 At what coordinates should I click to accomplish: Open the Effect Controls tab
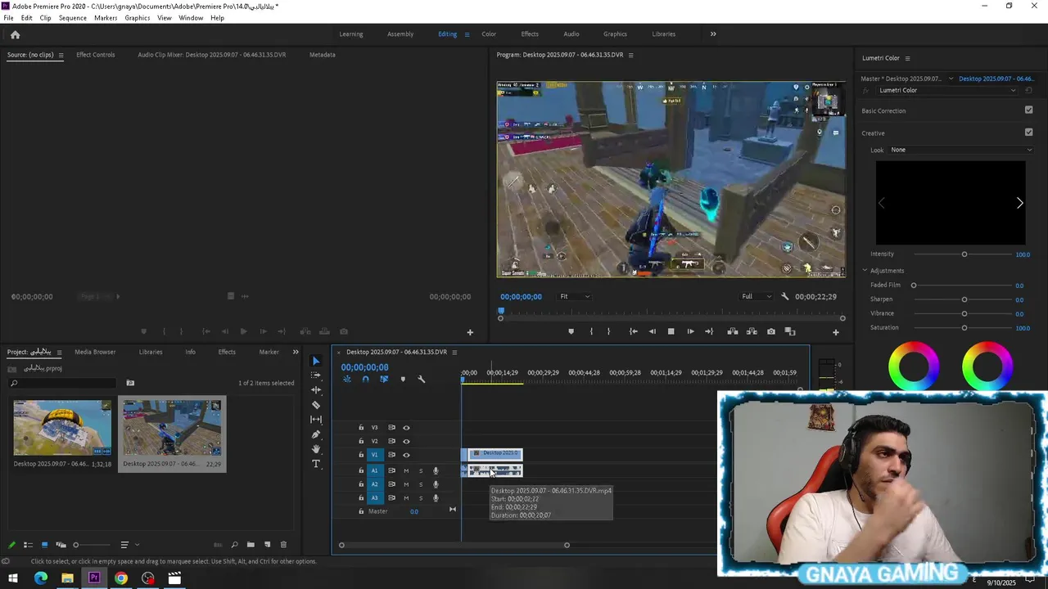95,55
